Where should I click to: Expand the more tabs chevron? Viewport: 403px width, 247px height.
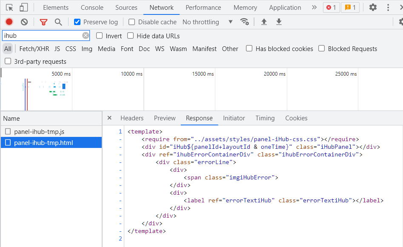(314, 7)
